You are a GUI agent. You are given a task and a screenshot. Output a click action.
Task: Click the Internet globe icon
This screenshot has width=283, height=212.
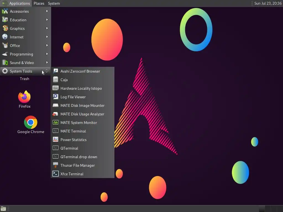(5, 37)
